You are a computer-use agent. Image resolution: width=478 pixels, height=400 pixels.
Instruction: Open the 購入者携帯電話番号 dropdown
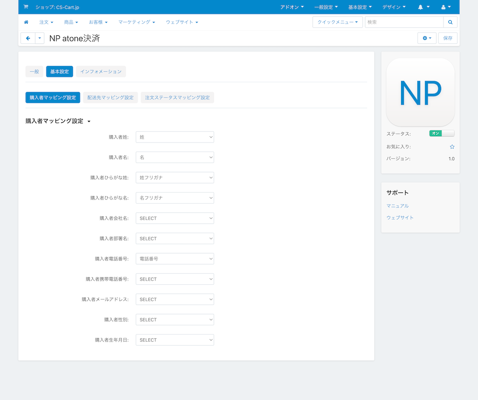pos(174,279)
